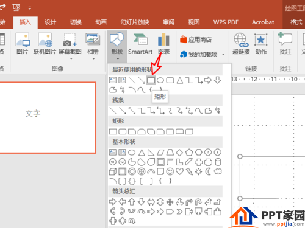Image resolution: width=305 pixels, height=228 pixels.
Task: Select the oval shape in recently used shapes
Action: [160, 80]
